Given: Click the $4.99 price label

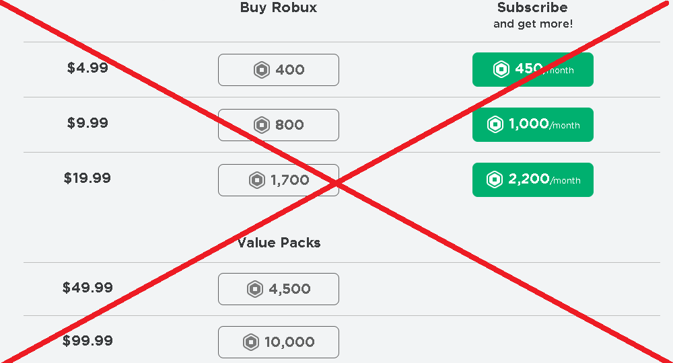Looking at the screenshot, I should (87, 68).
